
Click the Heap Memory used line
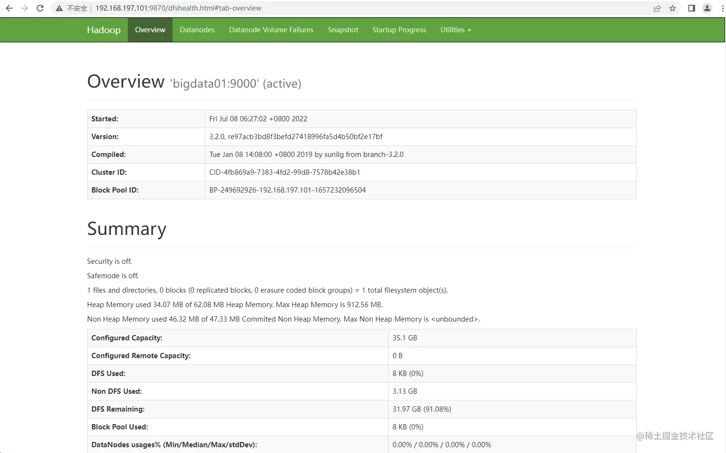(x=235, y=305)
